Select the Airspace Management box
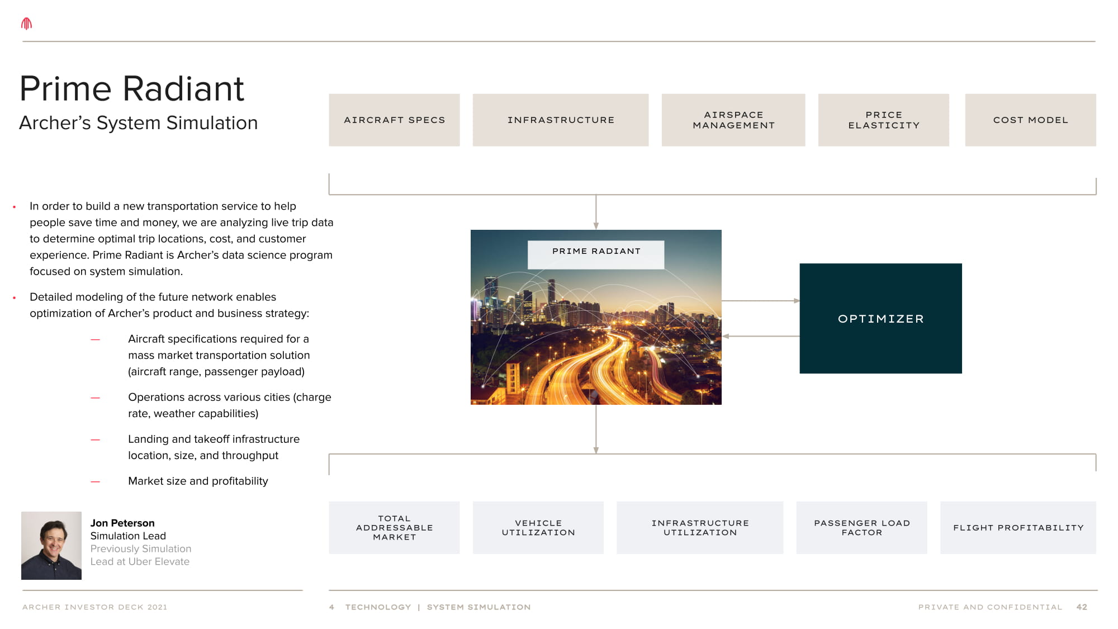This screenshot has height=629, width=1118. pos(733,120)
